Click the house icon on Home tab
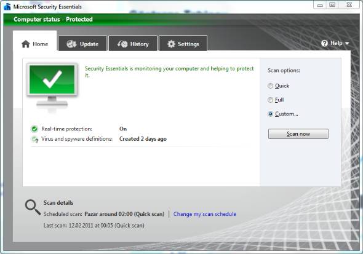The image size is (363, 254). (26, 44)
